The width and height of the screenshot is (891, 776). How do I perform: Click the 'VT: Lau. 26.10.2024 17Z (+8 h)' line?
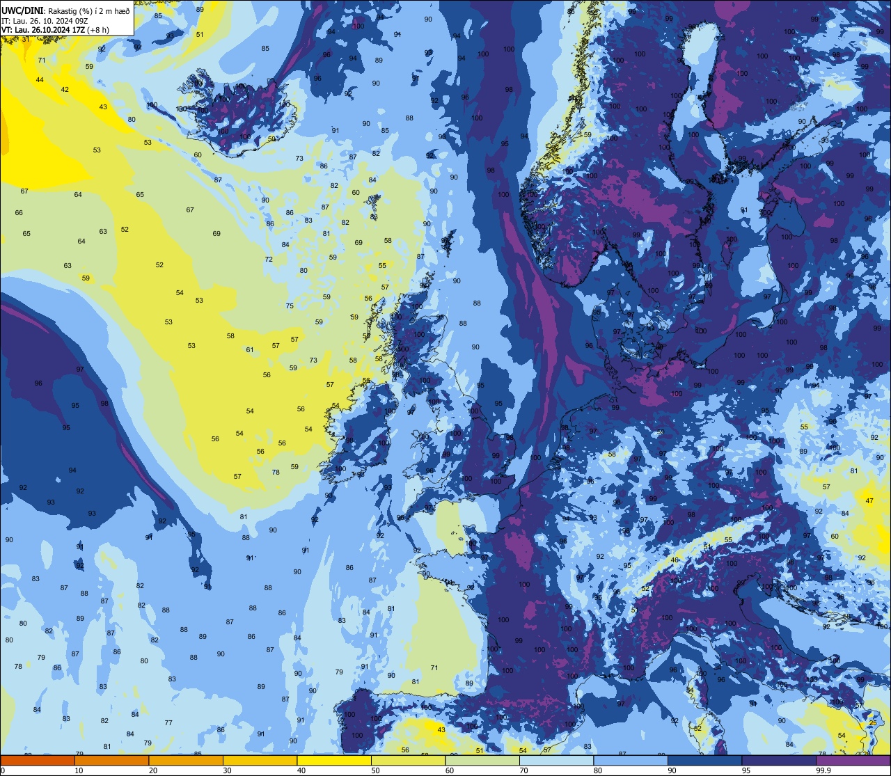pyautogui.click(x=55, y=30)
